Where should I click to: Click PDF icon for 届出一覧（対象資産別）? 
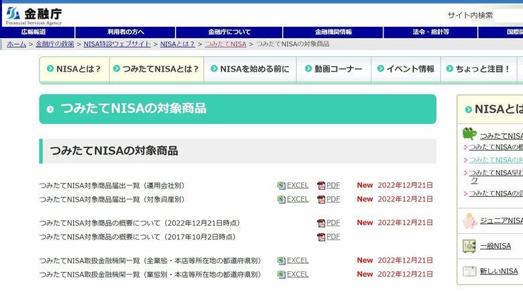(x=321, y=200)
